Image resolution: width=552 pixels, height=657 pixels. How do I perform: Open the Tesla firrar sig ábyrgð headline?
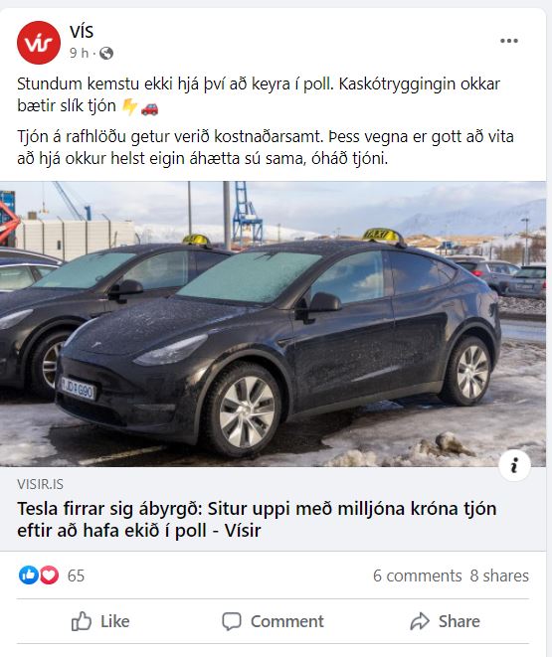(257, 520)
